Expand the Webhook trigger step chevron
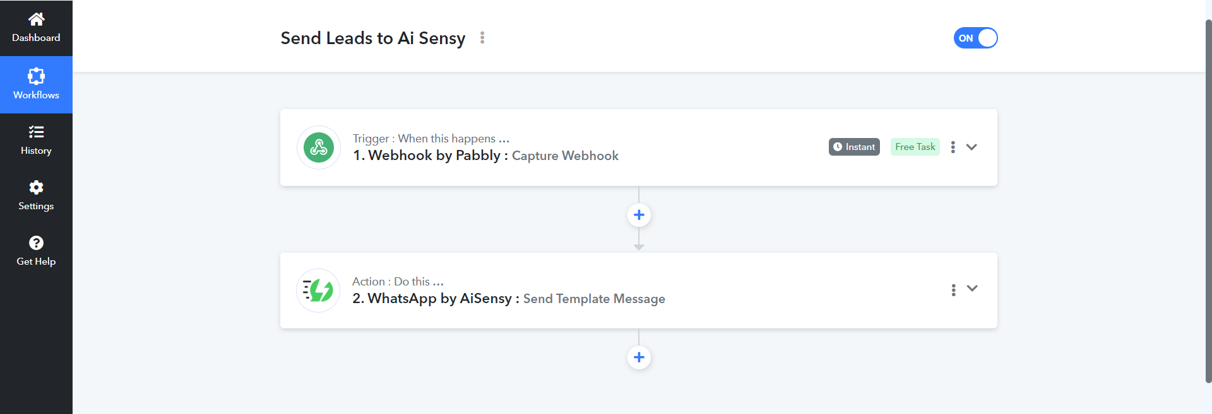This screenshot has height=414, width=1212. pos(971,147)
